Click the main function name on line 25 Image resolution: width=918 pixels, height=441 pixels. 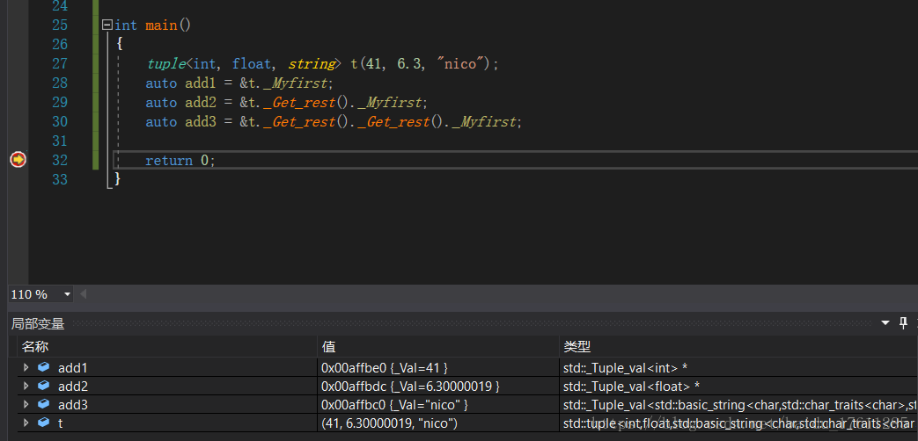160,25
